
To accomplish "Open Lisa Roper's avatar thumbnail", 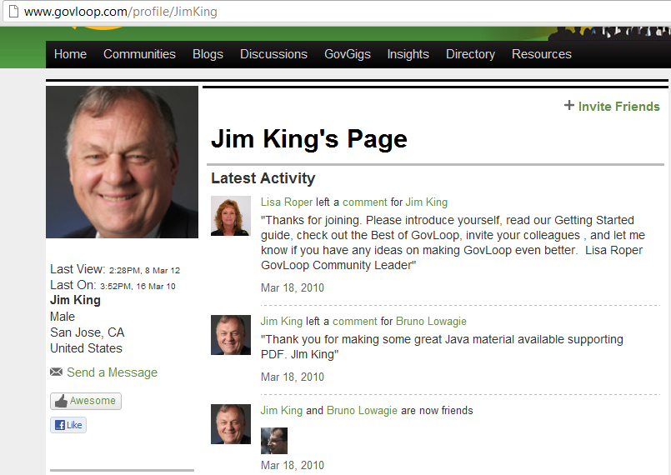I will point(231,216).
